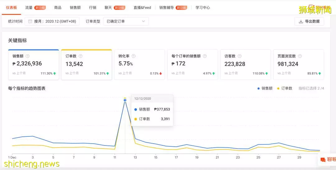
Task: Toggle the 销售额 metric card
Action: [33, 65]
